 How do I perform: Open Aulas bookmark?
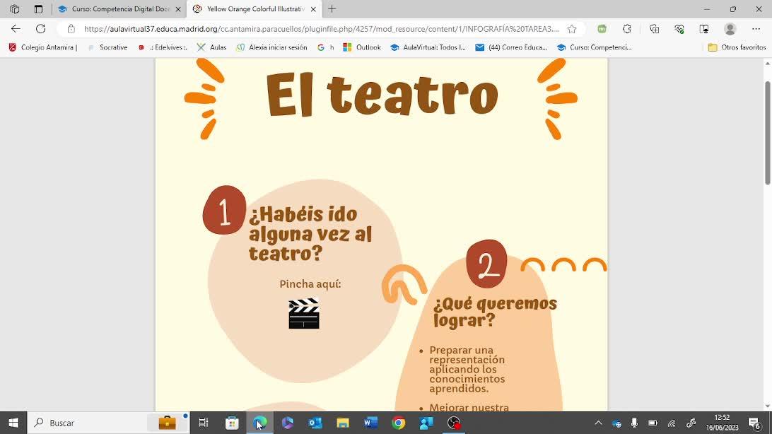pyautogui.click(x=211, y=47)
